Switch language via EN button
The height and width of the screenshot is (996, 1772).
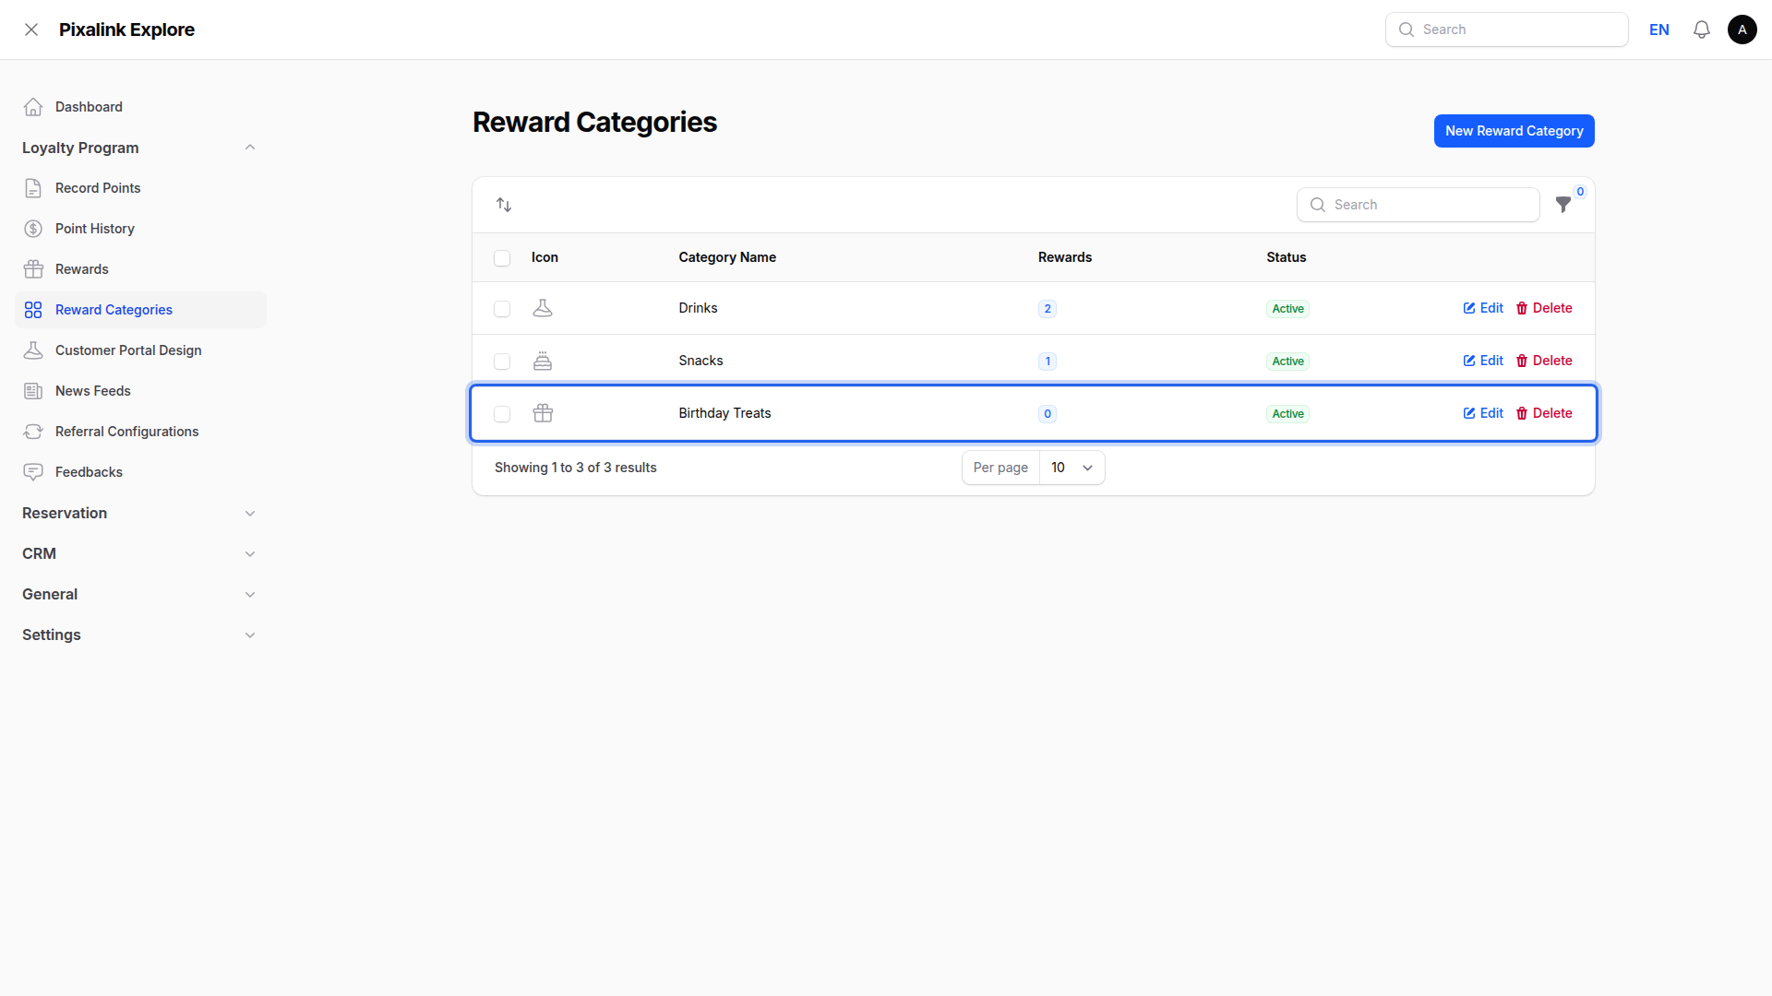[1659, 30]
